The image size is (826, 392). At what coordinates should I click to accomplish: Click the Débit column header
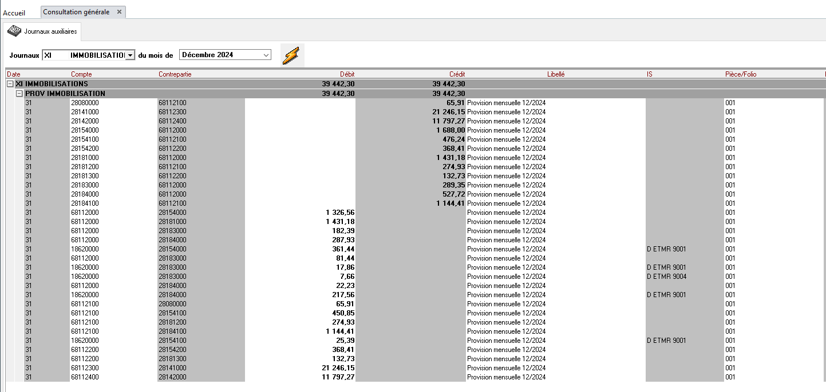347,74
